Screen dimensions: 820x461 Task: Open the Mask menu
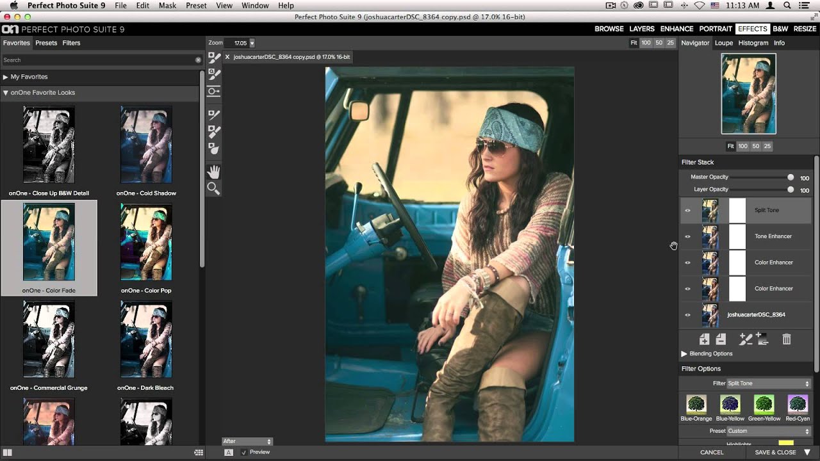167,6
